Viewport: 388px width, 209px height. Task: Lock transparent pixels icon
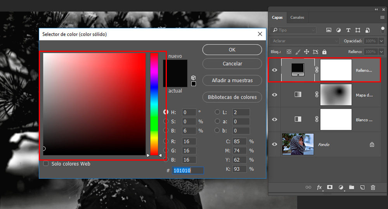(x=289, y=52)
